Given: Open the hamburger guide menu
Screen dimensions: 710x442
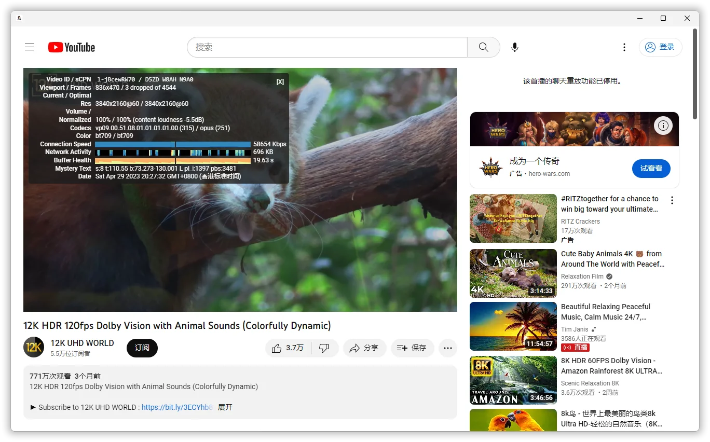Looking at the screenshot, I should tap(30, 47).
